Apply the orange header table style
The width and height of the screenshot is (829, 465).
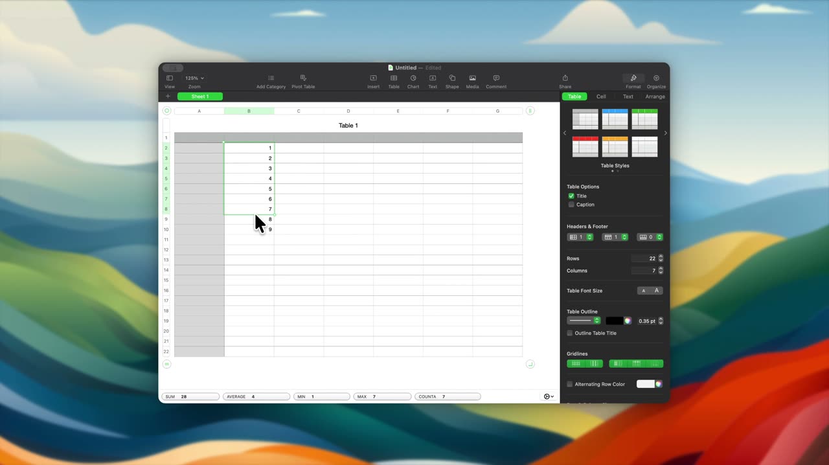[615, 146]
